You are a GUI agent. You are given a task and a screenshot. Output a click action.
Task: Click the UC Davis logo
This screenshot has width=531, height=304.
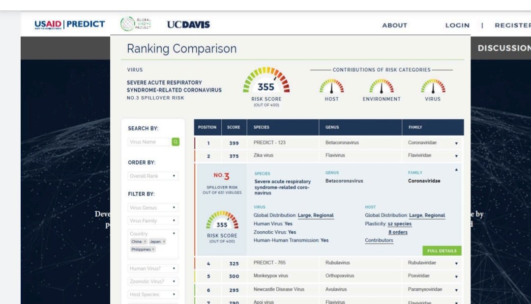188,25
